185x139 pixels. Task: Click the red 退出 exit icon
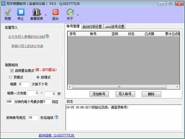click(x=55, y=12)
